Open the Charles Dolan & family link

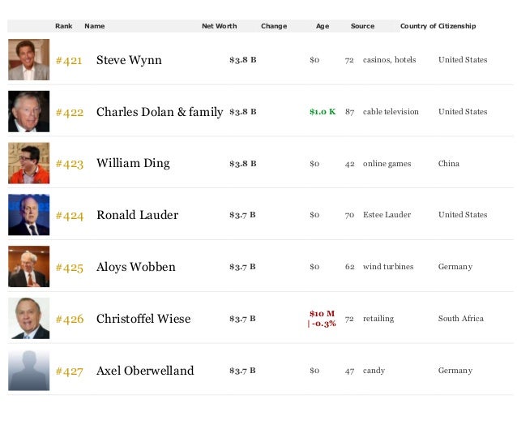tap(160, 112)
